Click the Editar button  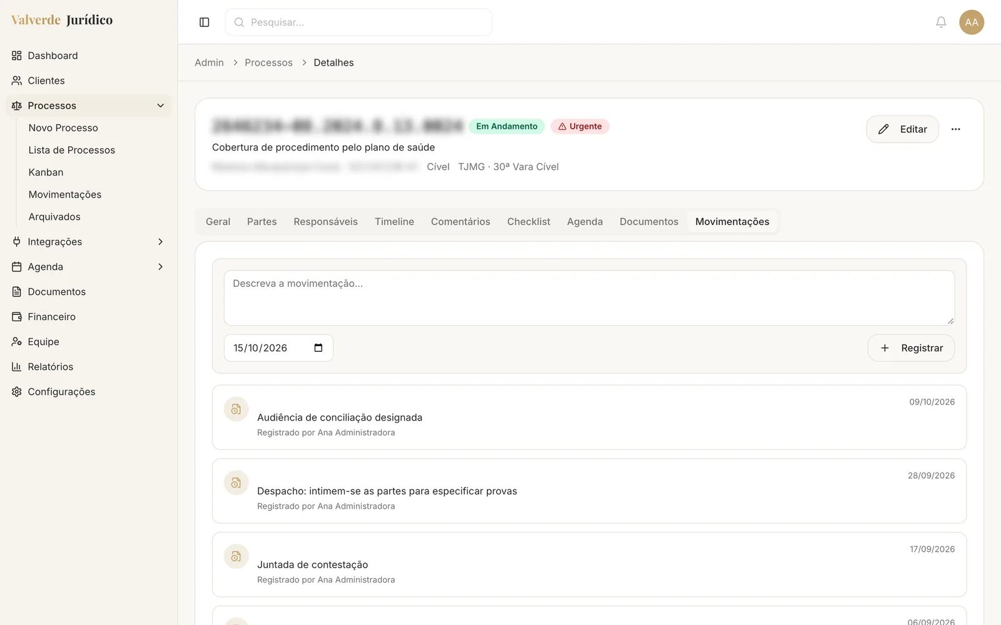pyautogui.click(x=902, y=129)
